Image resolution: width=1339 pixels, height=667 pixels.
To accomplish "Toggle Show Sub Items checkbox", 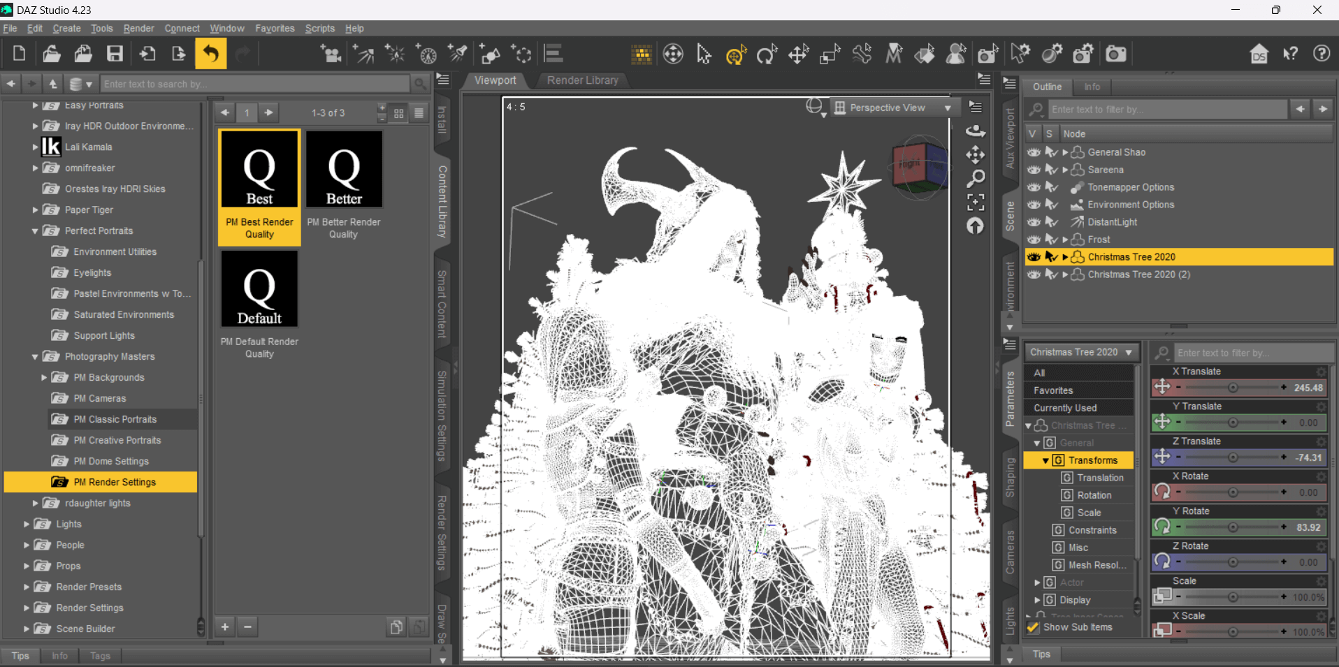I will (x=1033, y=627).
